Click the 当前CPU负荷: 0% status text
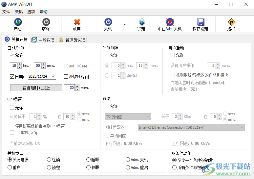This screenshot has height=179, width=254. (25, 143)
